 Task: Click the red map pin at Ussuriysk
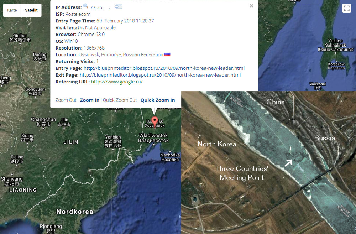[155, 122]
